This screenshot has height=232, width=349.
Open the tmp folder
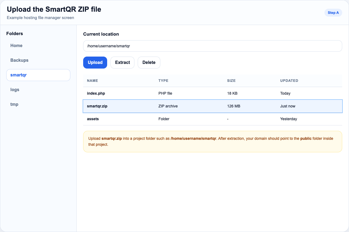click(x=38, y=104)
